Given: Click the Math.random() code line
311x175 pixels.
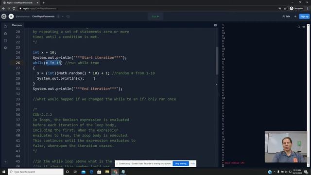Looking at the screenshot, I should click(96, 73).
